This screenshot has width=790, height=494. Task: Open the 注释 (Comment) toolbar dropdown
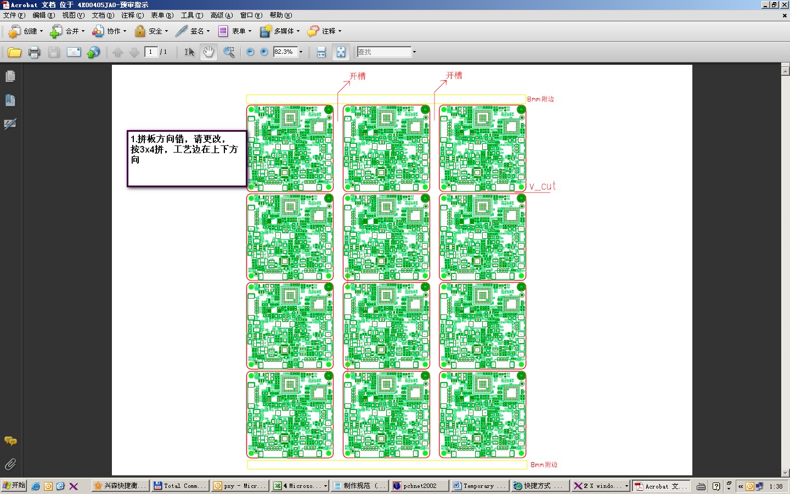325,31
